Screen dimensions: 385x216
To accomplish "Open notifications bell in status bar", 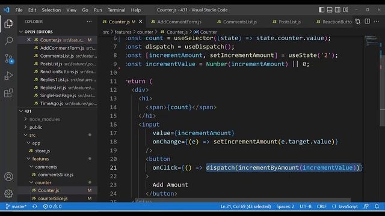I will pyautogui.click(x=377, y=206).
